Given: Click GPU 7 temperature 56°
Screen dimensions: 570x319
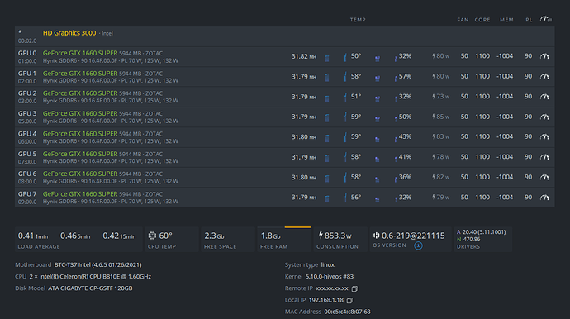Looking at the screenshot, I should (356, 198).
